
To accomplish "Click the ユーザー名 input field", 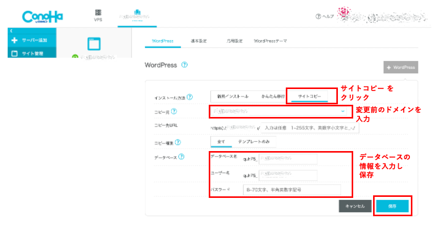I will coord(288,175).
